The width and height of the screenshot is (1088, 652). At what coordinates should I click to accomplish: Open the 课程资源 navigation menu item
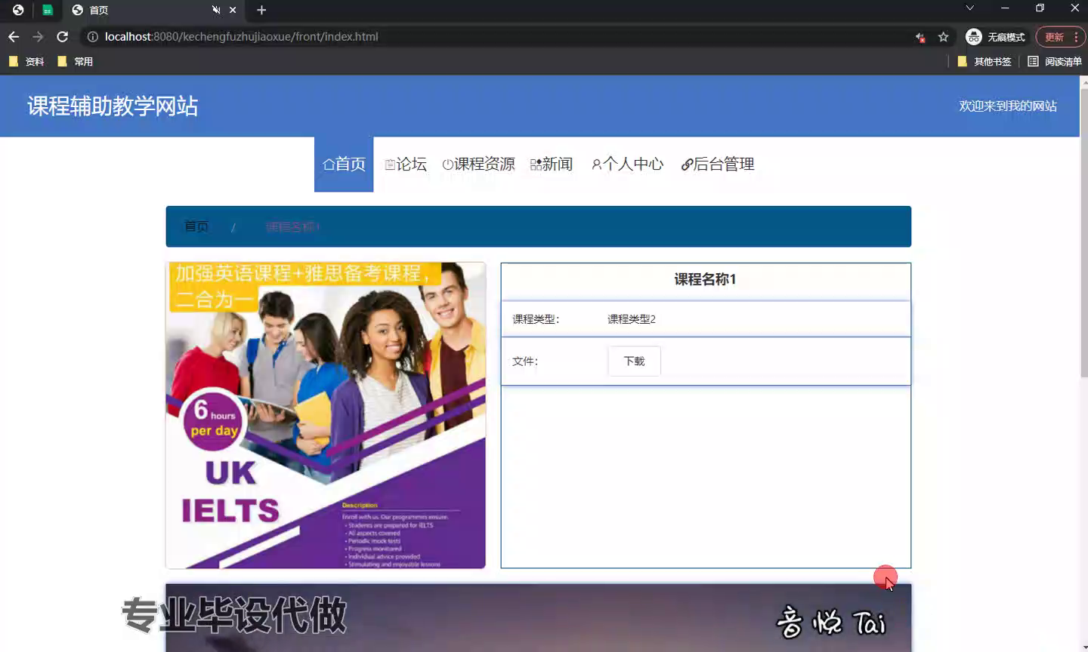coord(478,164)
